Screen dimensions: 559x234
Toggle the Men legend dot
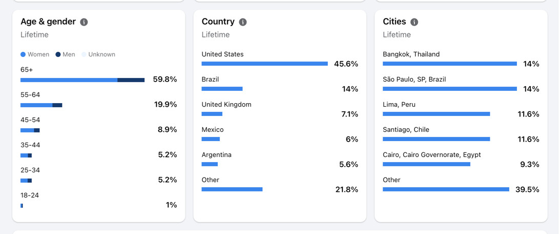pyautogui.click(x=58, y=55)
